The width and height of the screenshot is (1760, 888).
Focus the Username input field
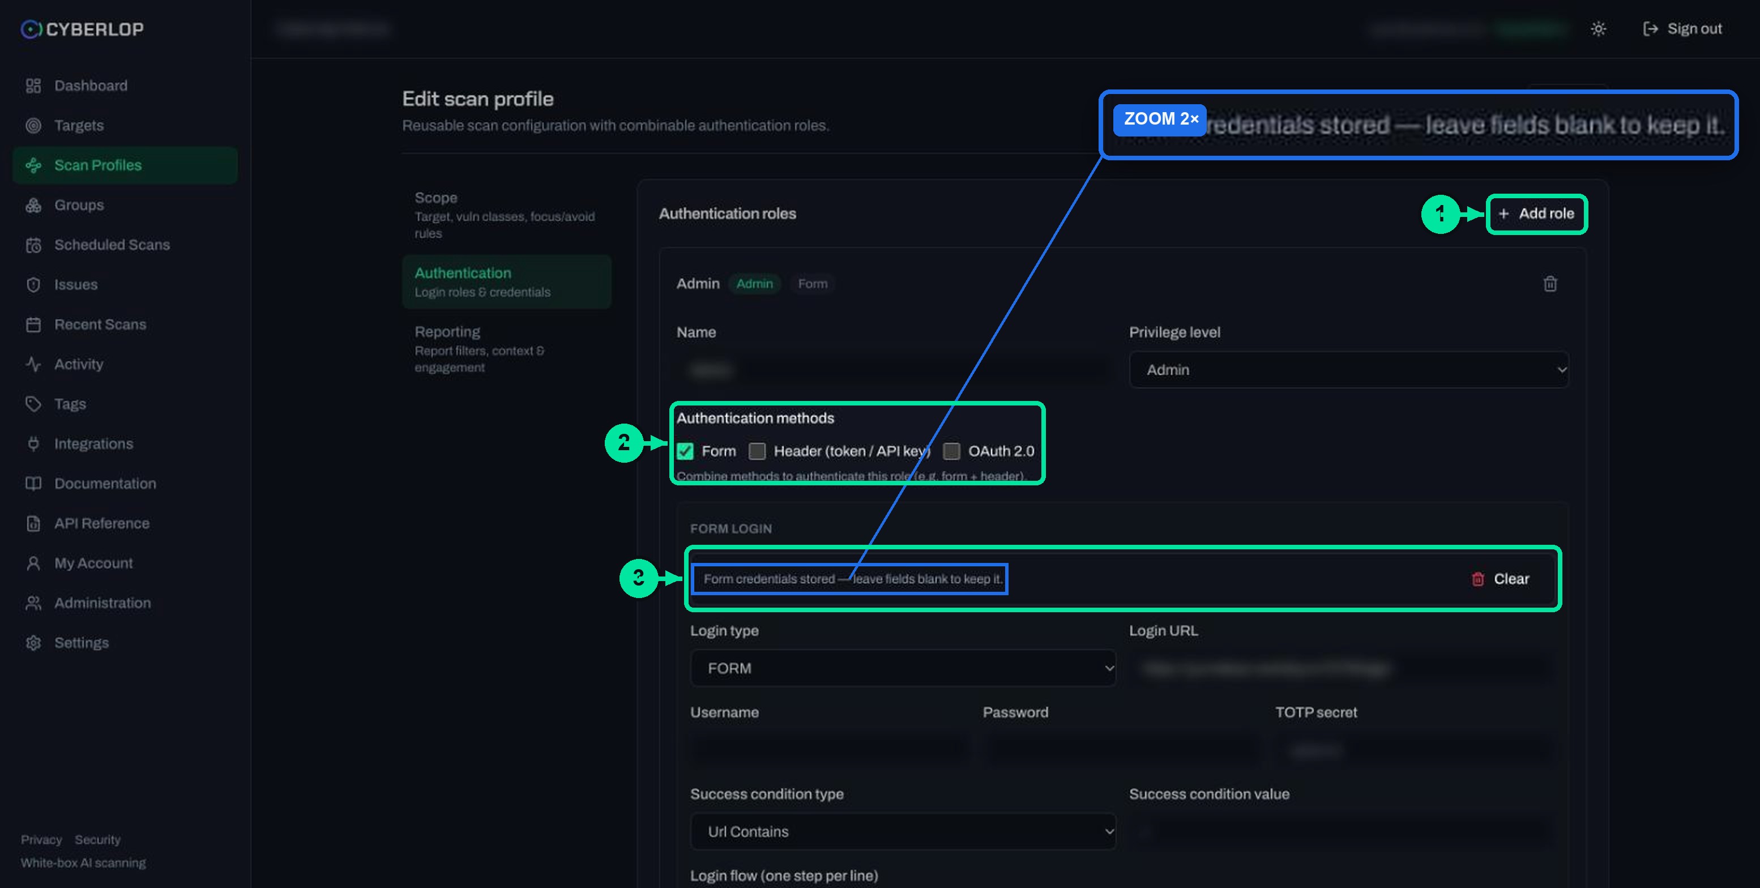point(829,750)
